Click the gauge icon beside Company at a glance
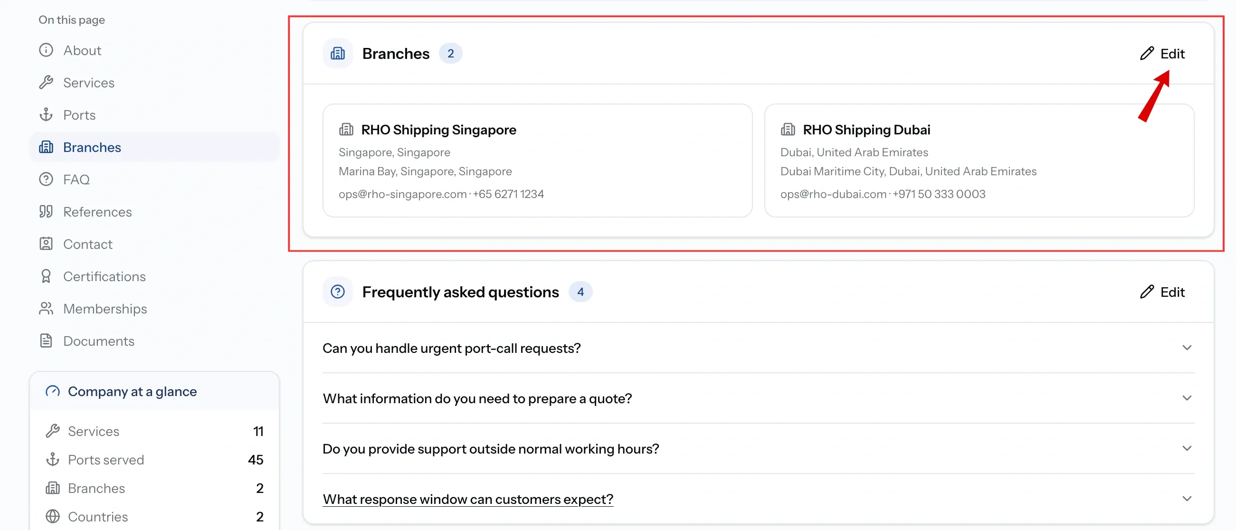The height and width of the screenshot is (530, 1236). (53, 391)
